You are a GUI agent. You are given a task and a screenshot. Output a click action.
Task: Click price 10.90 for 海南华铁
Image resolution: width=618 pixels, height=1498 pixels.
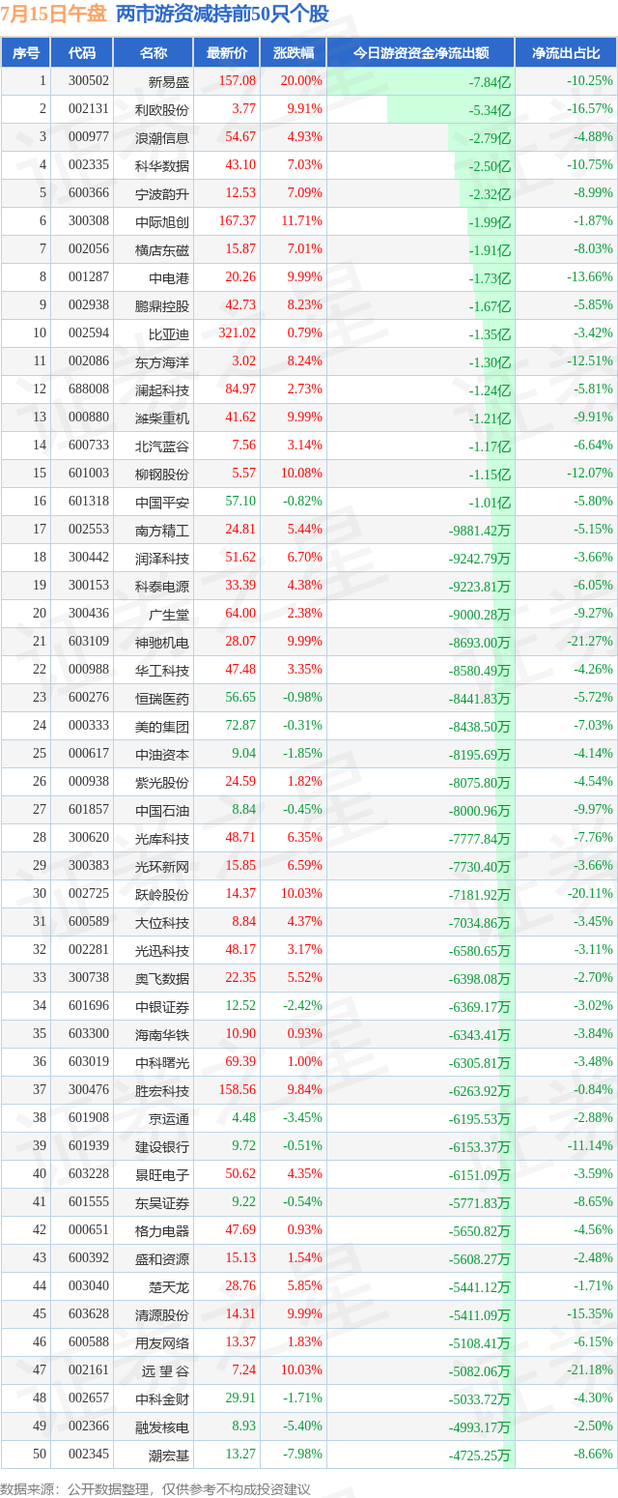coord(240,1034)
